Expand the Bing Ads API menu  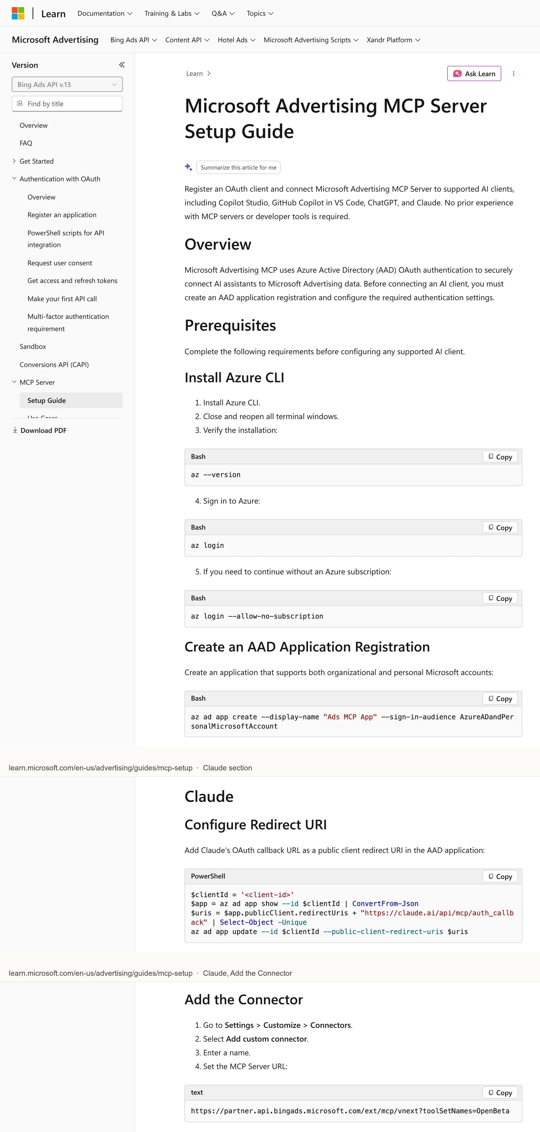point(133,40)
